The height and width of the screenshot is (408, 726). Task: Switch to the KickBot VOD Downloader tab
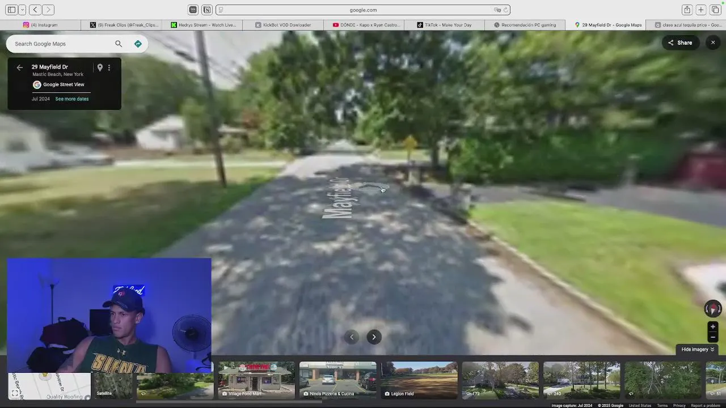click(x=283, y=25)
